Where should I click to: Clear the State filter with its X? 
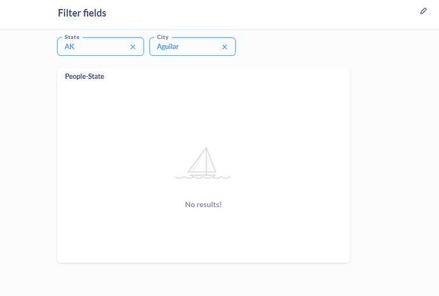tap(133, 47)
